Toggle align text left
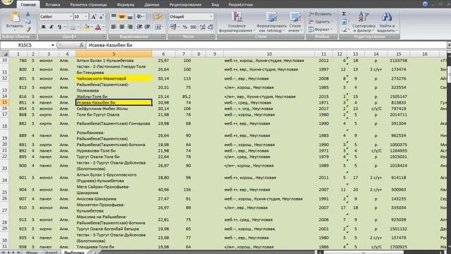 (x=113, y=27)
